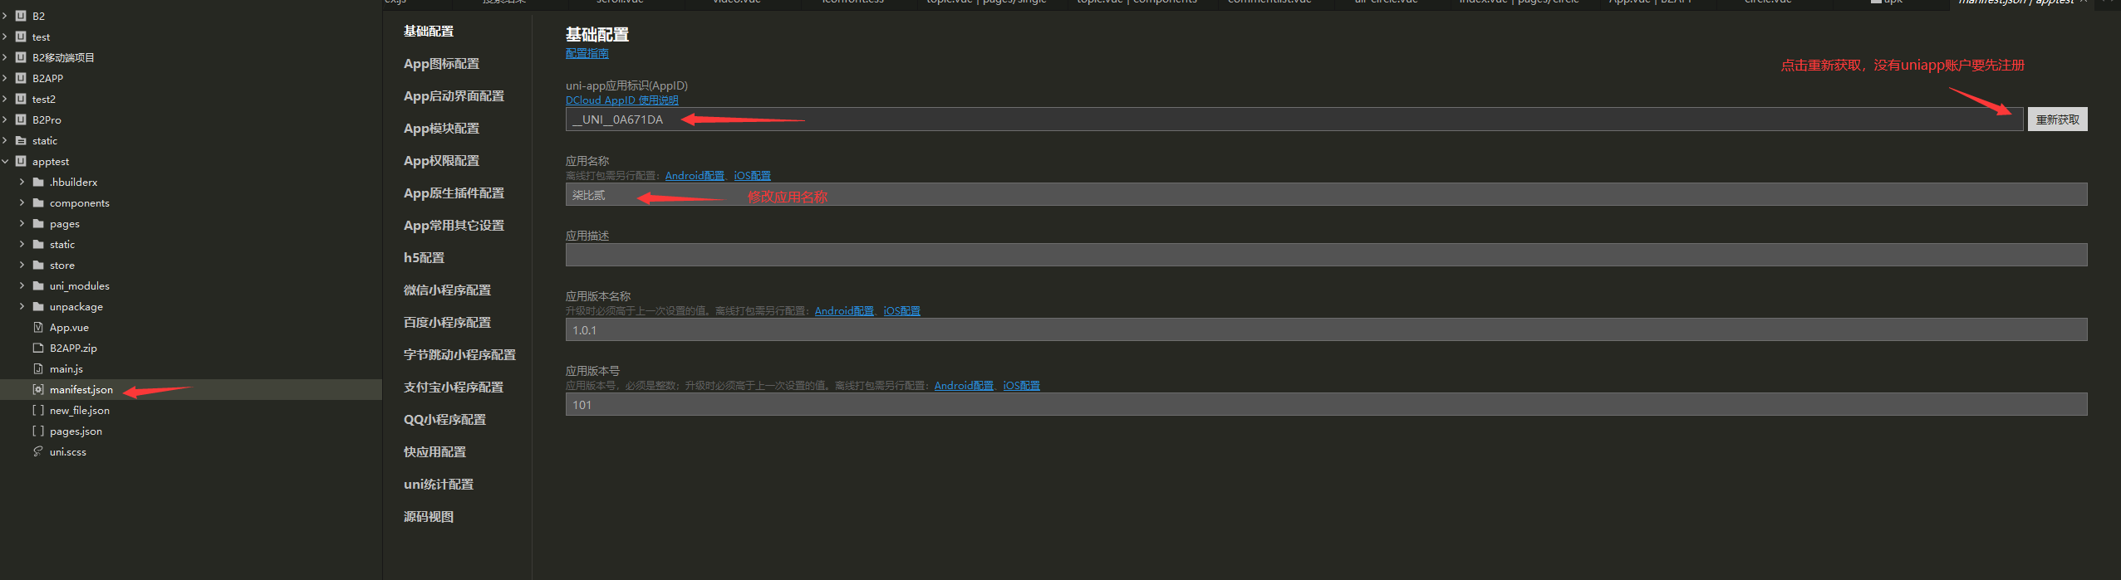Viewport: 2121px width, 580px height.
Task: Click the B2Pro project icon
Action: (21, 120)
